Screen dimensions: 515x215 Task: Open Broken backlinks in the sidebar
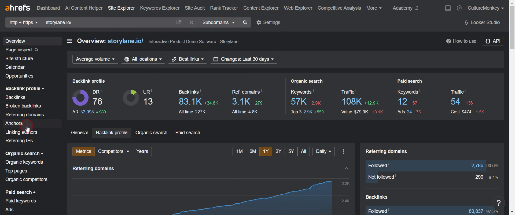click(x=23, y=106)
